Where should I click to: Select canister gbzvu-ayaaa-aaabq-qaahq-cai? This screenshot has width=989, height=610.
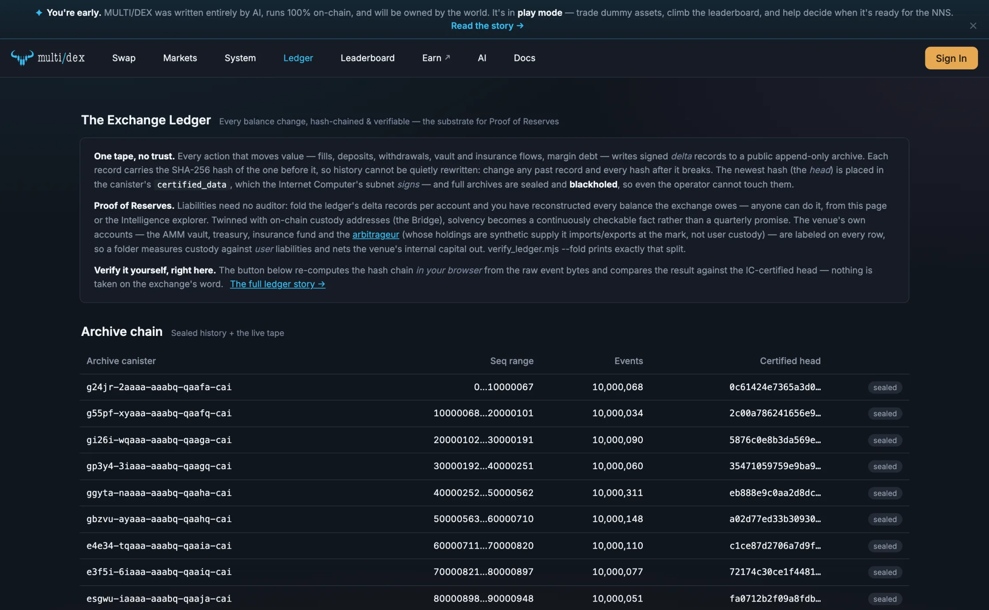(159, 519)
